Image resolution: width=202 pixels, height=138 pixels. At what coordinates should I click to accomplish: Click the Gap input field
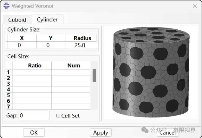34,116
